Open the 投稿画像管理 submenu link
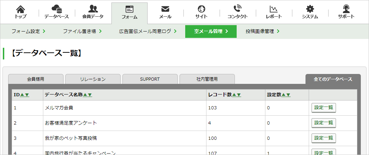 coord(263,31)
